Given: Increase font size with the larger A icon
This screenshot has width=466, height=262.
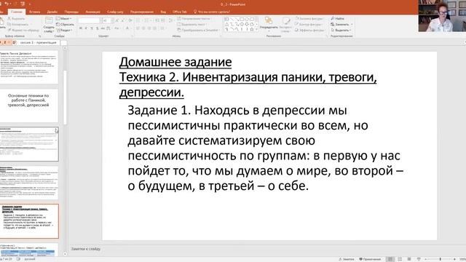Looking at the screenshot, I should tap(117, 20).
